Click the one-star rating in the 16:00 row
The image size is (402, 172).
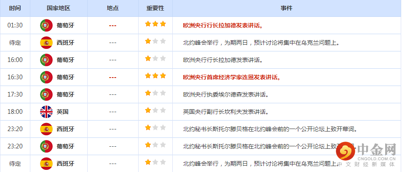(155, 59)
